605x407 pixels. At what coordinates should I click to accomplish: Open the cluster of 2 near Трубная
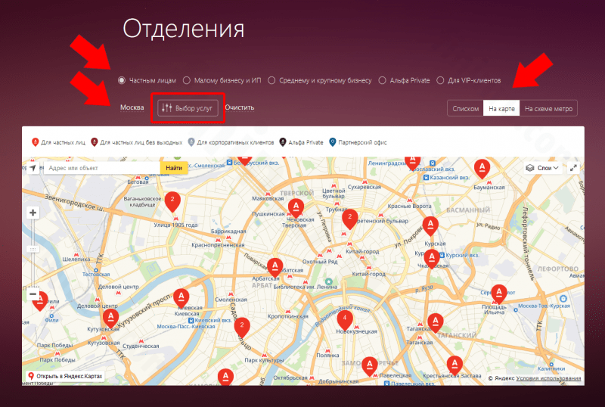click(x=350, y=219)
